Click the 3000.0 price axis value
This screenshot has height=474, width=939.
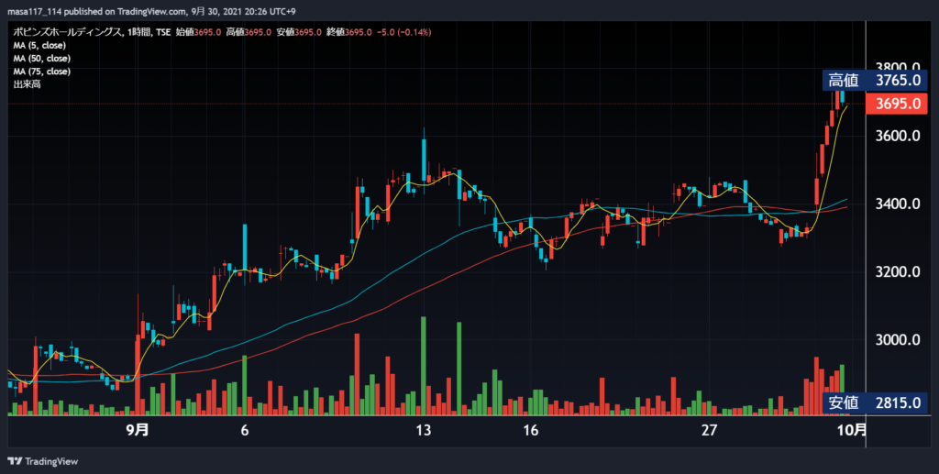[898, 340]
